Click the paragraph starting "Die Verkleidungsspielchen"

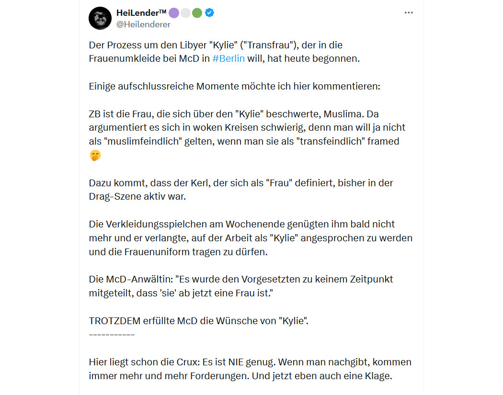click(x=251, y=238)
